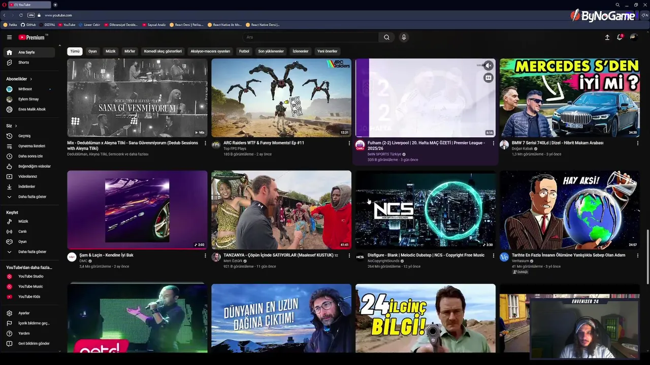
Task: Open Eylem Simay subscription channel
Action: (x=29, y=99)
